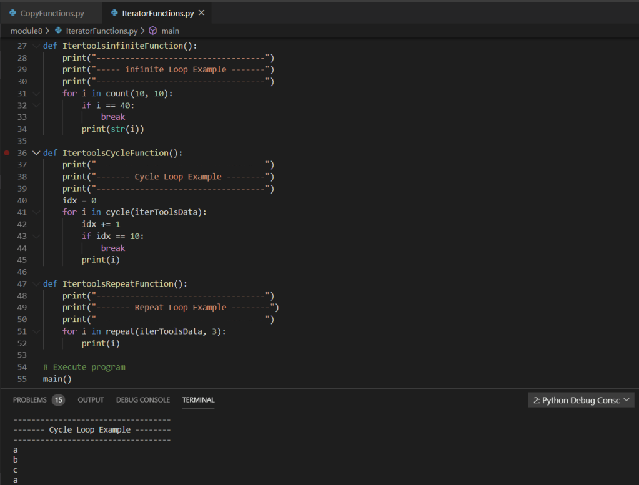Open the PROBLEMS panel tab
Viewport: 639px width, 485px height.
click(x=29, y=400)
